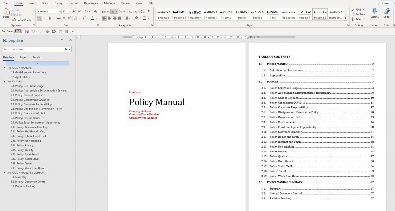Click Clear All Formatting icon
The image size is (395, 211).
pyautogui.click(x=95, y=12)
